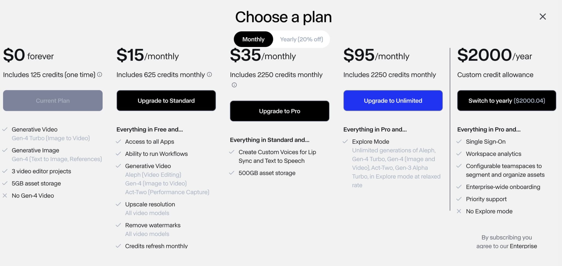Close the Choose a plan dialog
Image resolution: width=562 pixels, height=266 pixels.
tap(543, 17)
